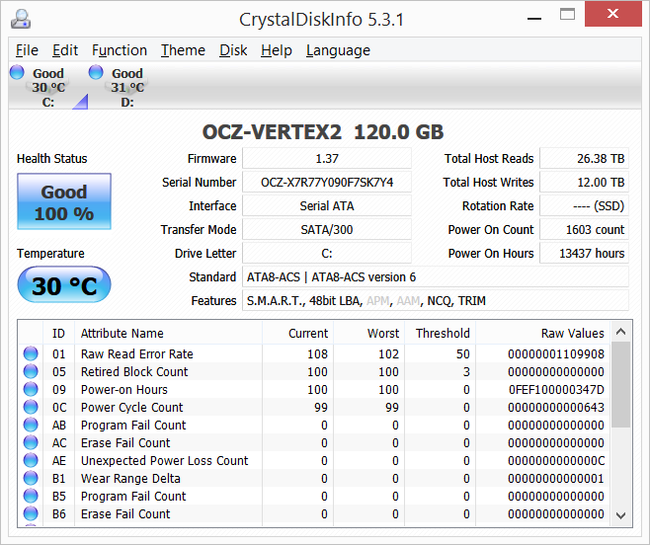The height and width of the screenshot is (545, 650).
Task: Open the Edit menu
Action: click(x=65, y=50)
